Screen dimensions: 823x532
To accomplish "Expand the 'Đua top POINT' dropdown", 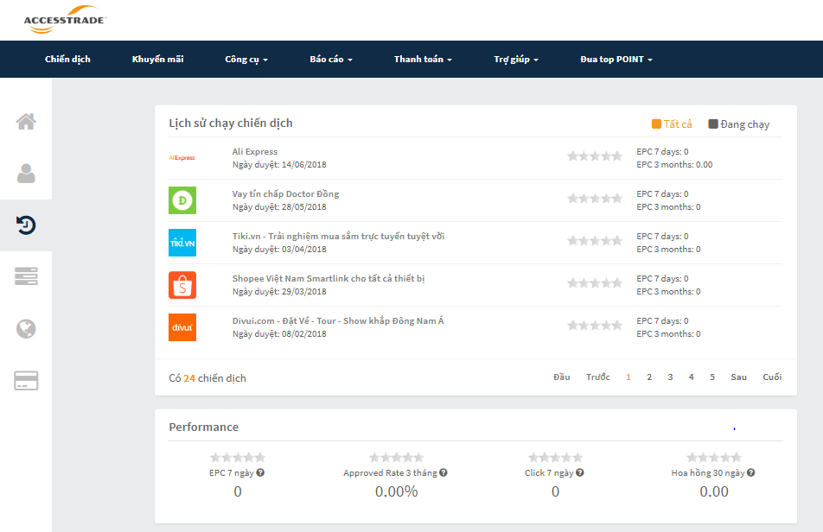I will [x=616, y=60].
